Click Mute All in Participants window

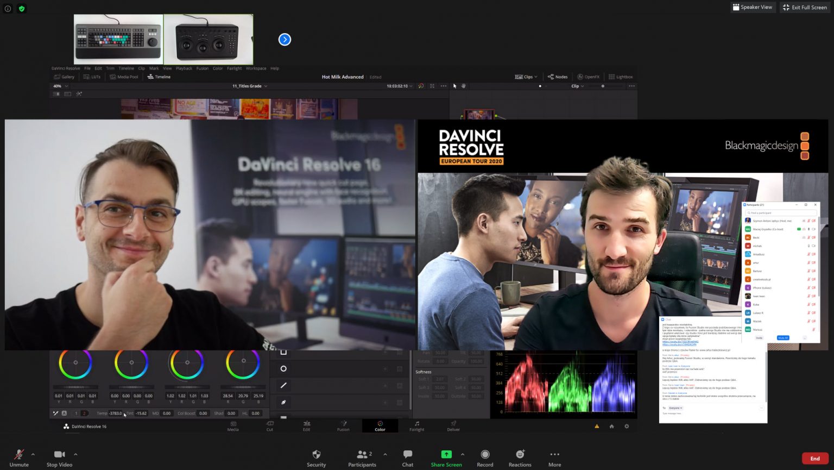click(x=782, y=338)
